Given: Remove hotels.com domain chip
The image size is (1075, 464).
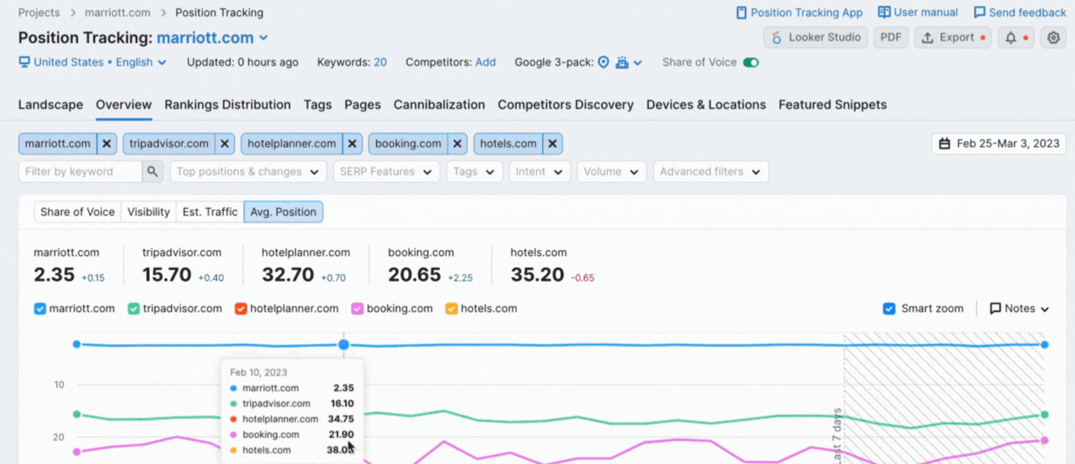Looking at the screenshot, I should coord(552,144).
